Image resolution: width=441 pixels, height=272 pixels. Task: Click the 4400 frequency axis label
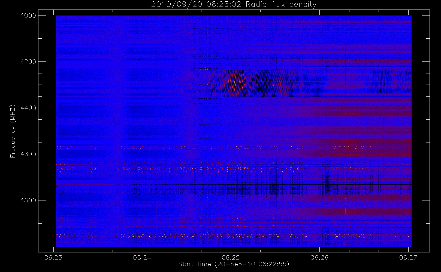pyautogui.click(x=28, y=108)
